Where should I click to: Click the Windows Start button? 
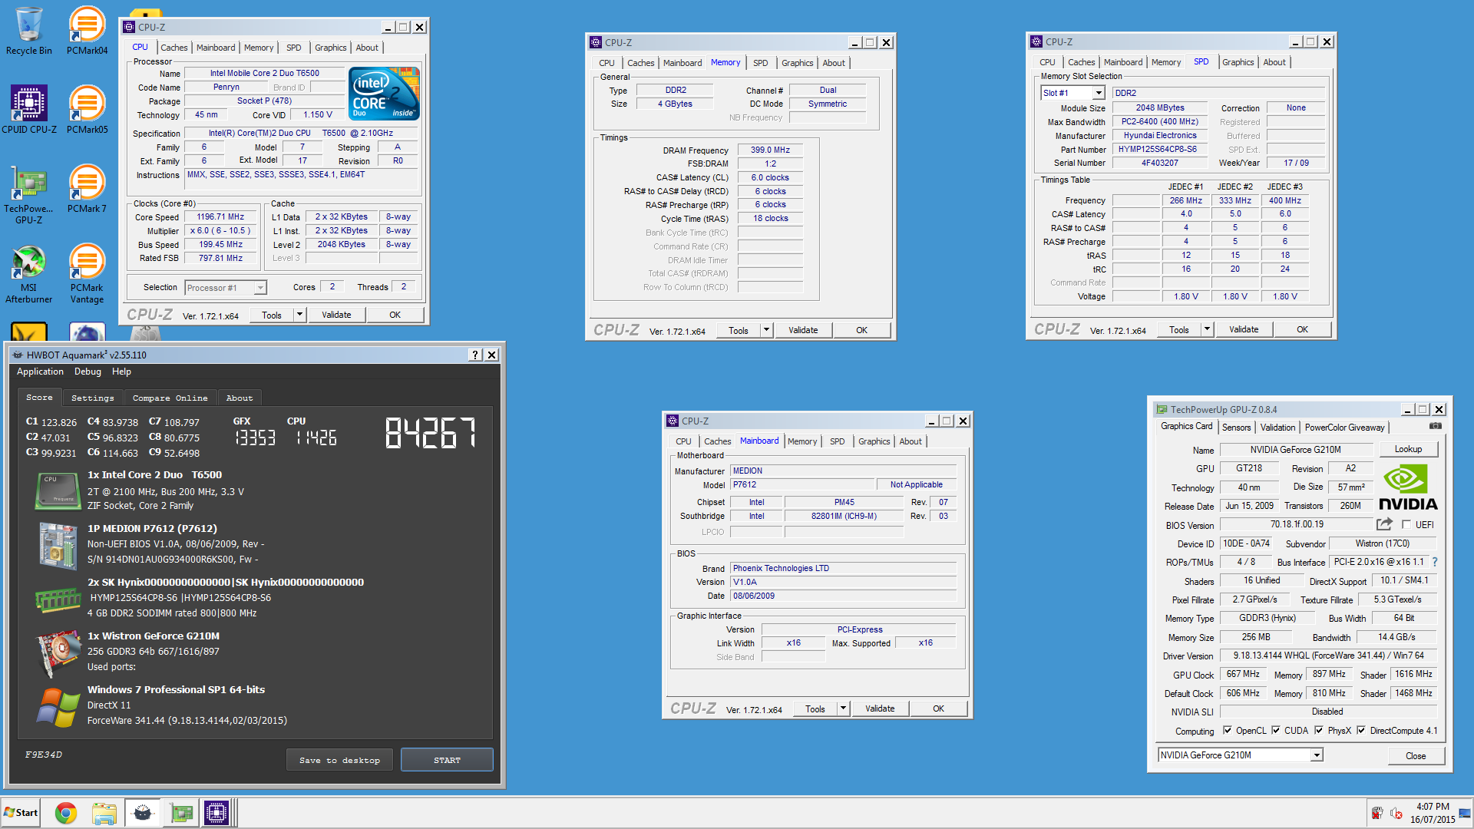(x=21, y=813)
